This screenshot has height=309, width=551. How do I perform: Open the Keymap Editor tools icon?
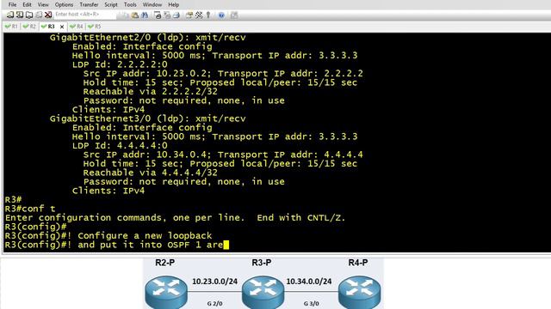tap(199, 15)
